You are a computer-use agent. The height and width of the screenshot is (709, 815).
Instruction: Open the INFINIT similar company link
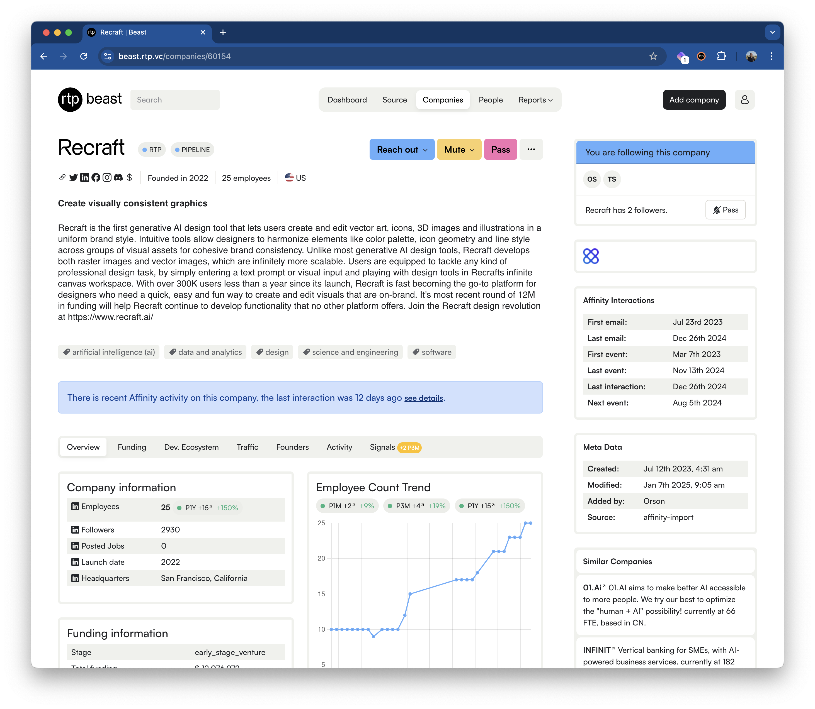599,650
